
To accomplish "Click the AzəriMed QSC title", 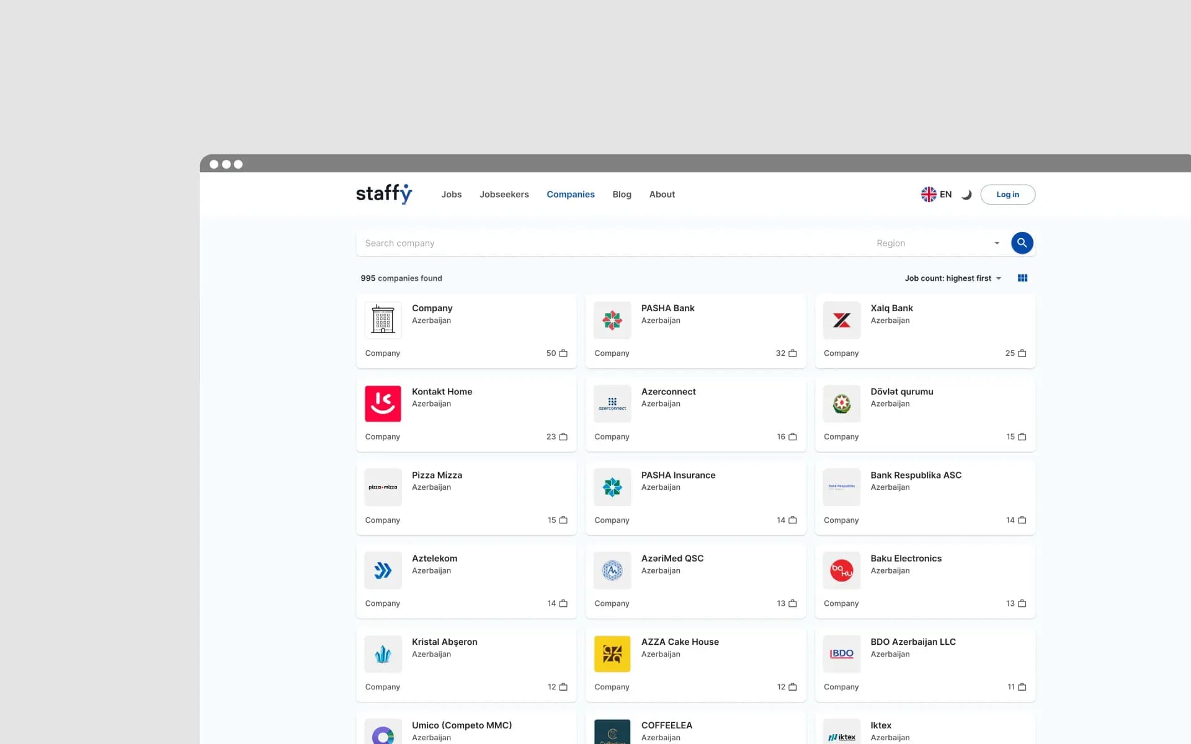I will pyautogui.click(x=672, y=559).
